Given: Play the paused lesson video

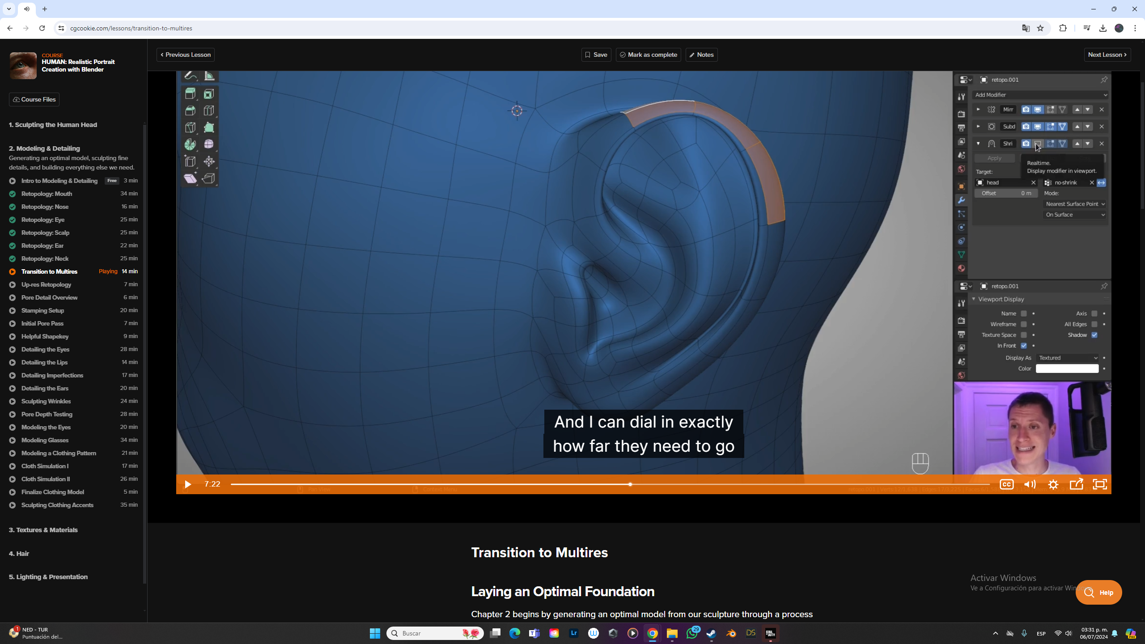Looking at the screenshot, I should tap(188, 484).
